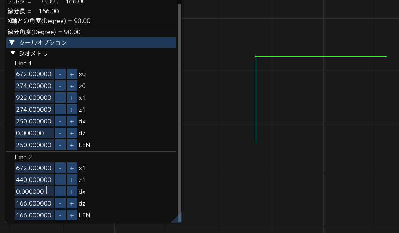This screenshot has width=399, height=233.
Task: Decrement the Line 1 z0 value
Action: (60, 86)
